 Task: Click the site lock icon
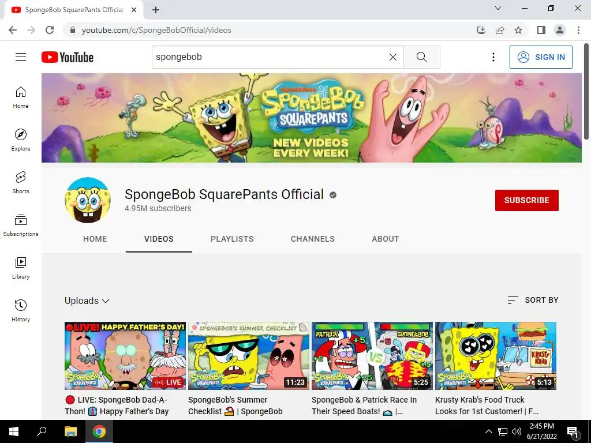(x=73, y=30)
